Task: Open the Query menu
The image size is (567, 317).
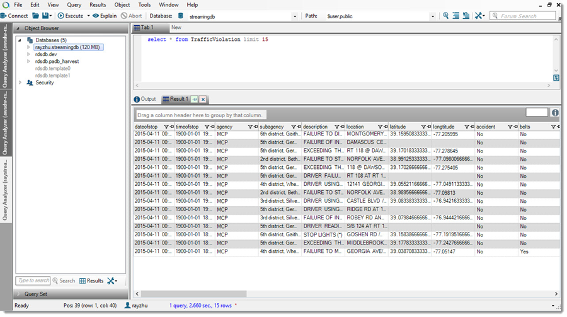Action: coord(74,4)
